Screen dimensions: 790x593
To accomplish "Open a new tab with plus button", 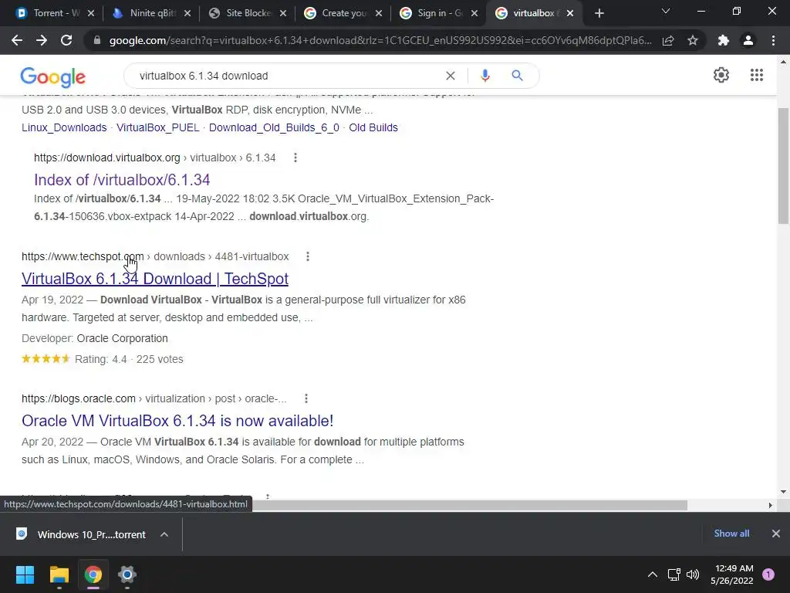I will pyautogui.click(x=599, y=13).
